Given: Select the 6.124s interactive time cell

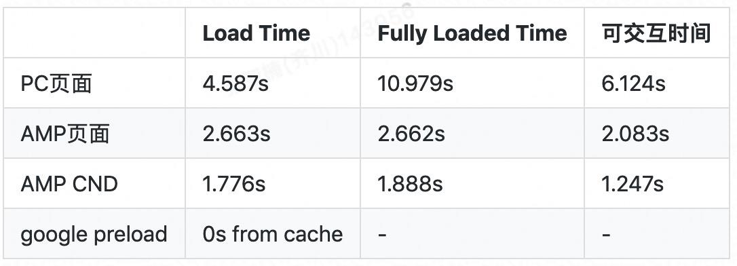Looking at the screenshot, I should (x=633, y=83).
